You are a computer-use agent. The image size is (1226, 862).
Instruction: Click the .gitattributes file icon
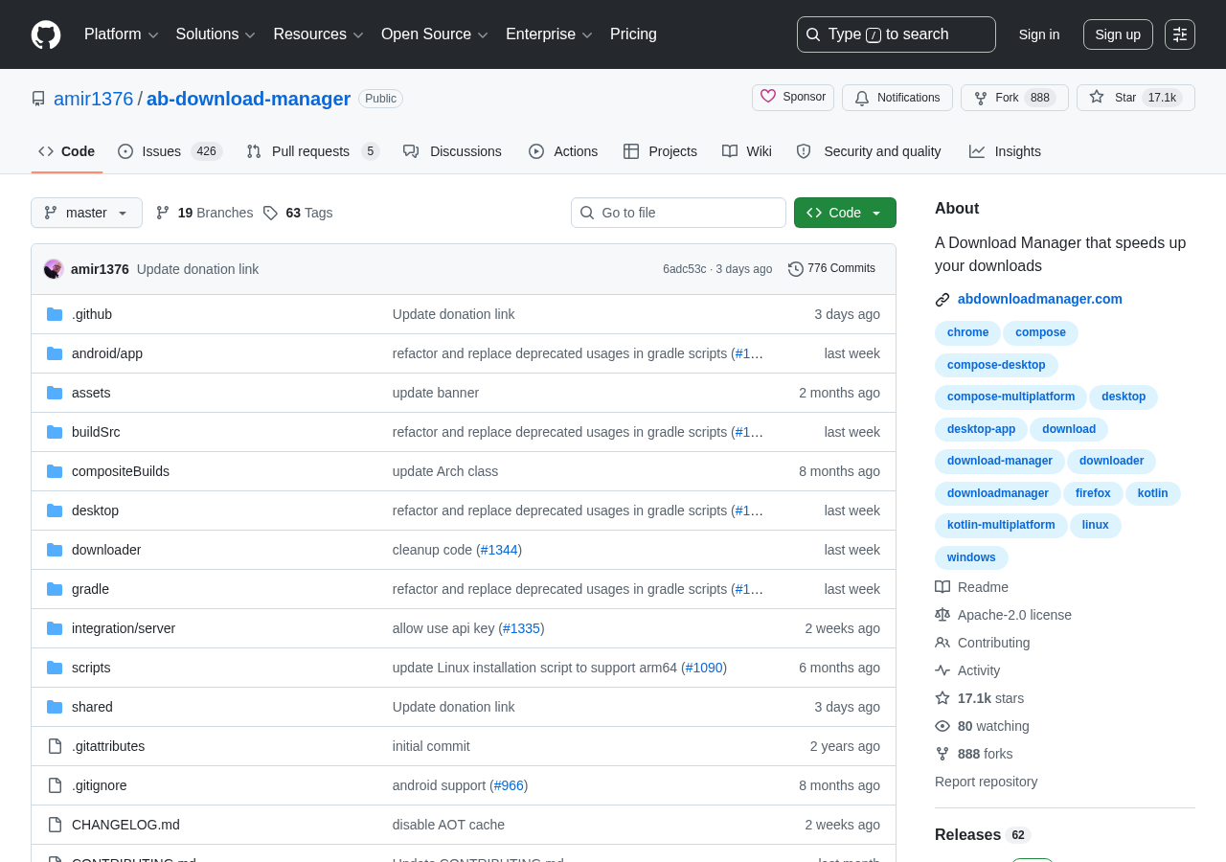[x=55, y=746]
